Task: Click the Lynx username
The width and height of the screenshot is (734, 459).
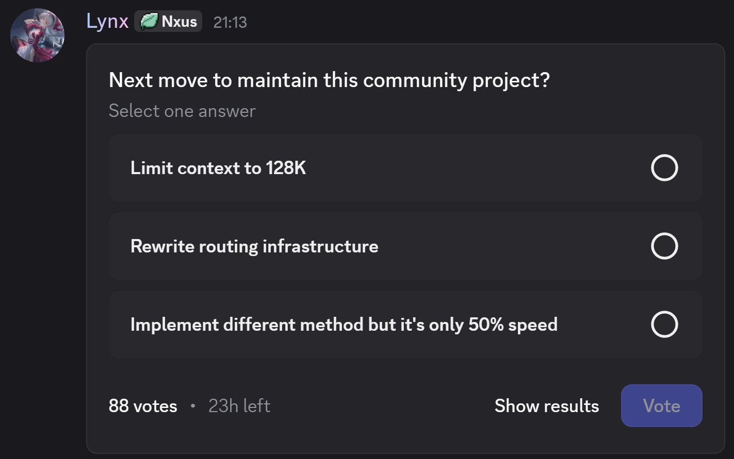Action: pyautogui.click(x=107, y=22)
